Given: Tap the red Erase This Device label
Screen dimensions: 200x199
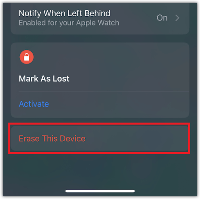Looking at the screenshot, I should (52, 139).
